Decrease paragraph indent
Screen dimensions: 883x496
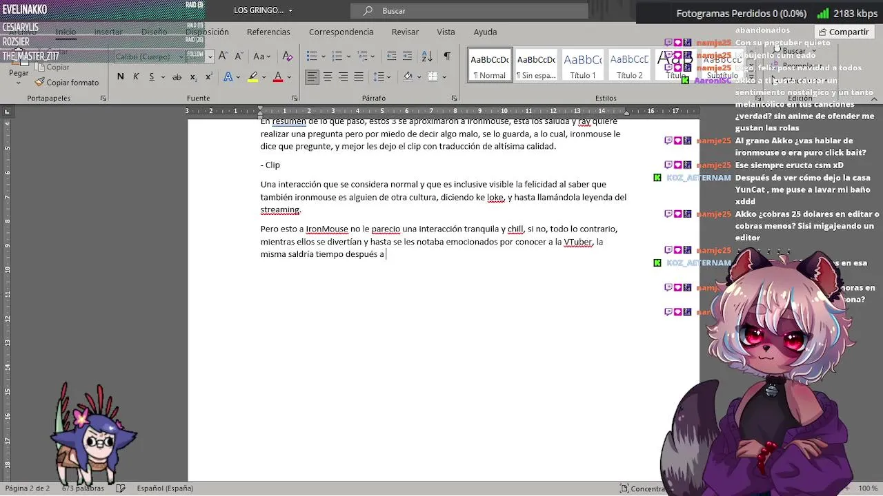pyautogui.click(x=391, y=56)
